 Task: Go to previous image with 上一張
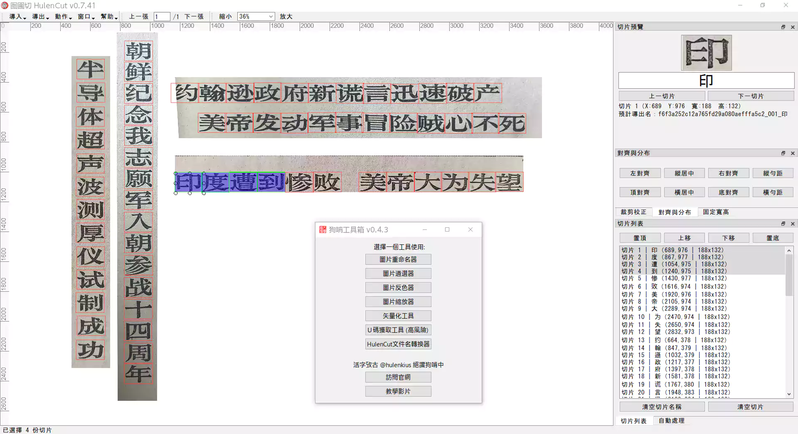(138, 17)
